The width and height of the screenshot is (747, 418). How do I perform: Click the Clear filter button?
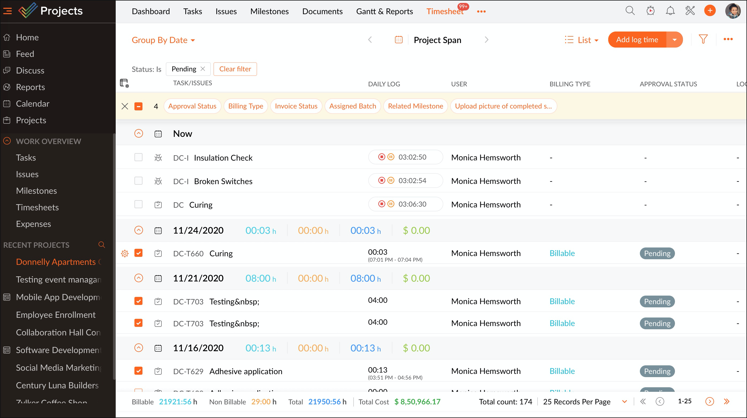pos(235,69)
